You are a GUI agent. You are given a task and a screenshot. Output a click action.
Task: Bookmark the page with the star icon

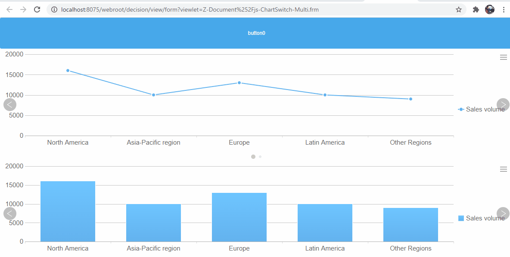tap(459, 9)
